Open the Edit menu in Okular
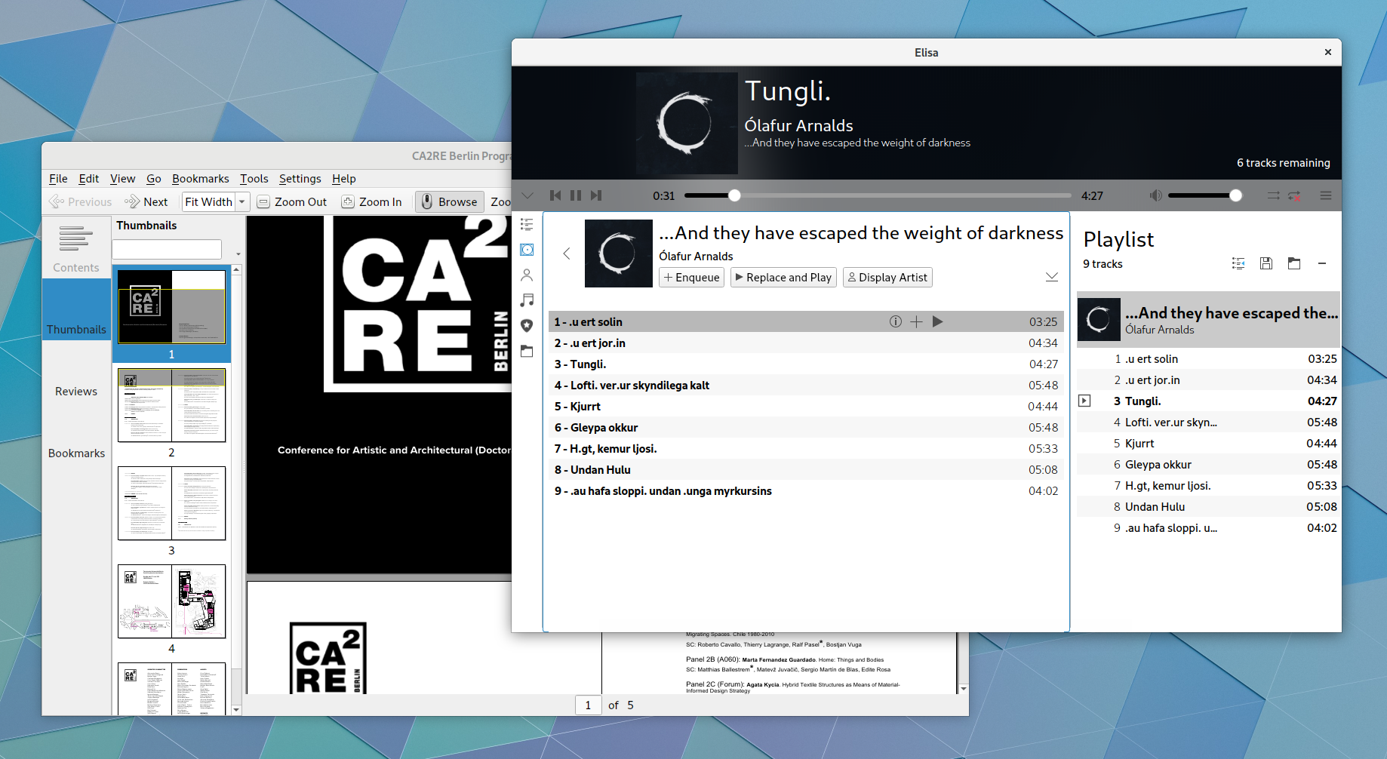1387x759 pixels. pos(89,179)
